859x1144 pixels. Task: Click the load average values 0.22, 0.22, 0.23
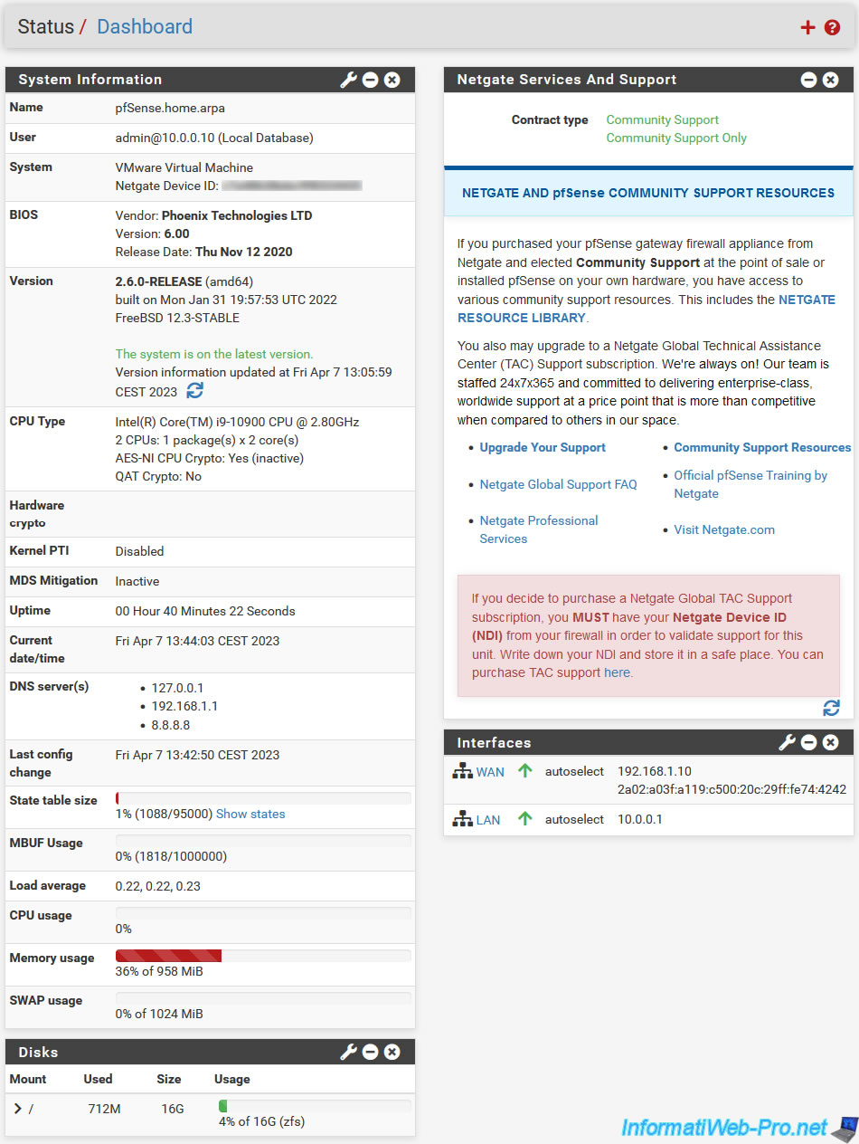tap(158, 886)
